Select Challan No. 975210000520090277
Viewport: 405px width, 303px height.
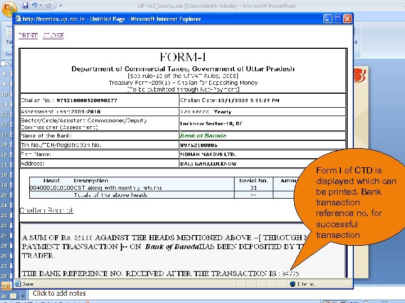point(87,100)
